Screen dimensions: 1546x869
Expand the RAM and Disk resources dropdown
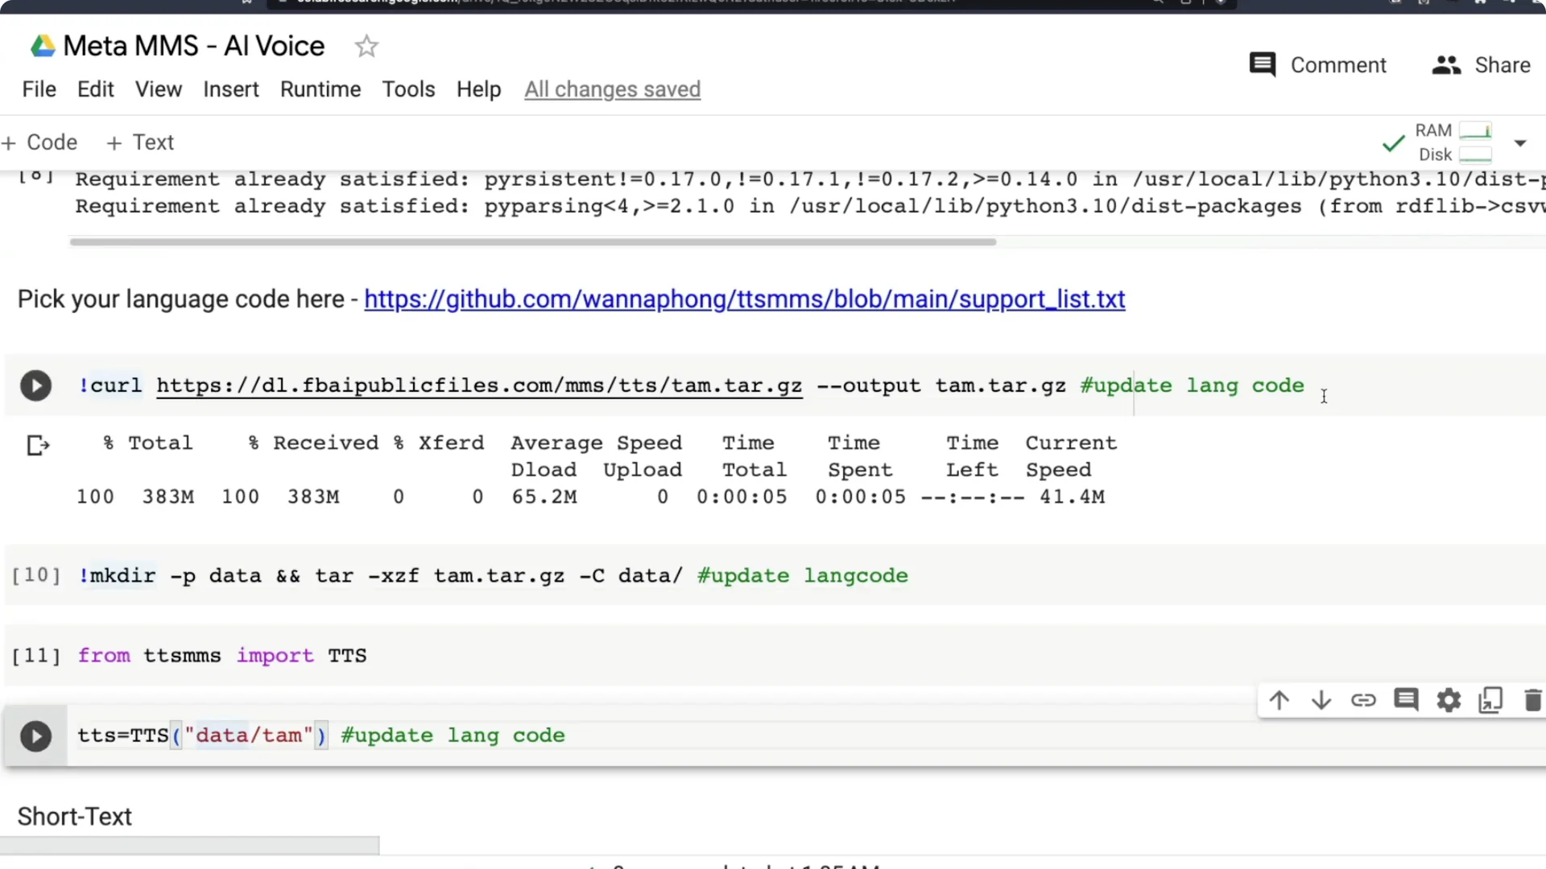point(1520,142)
